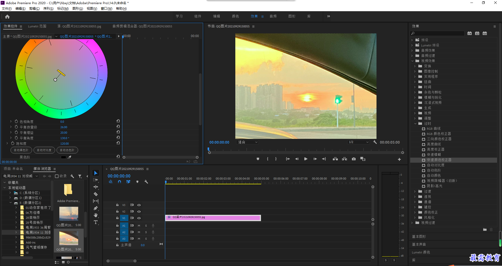
Task: Open the Lumetri 颜色 panel
Action: [421, 252]
